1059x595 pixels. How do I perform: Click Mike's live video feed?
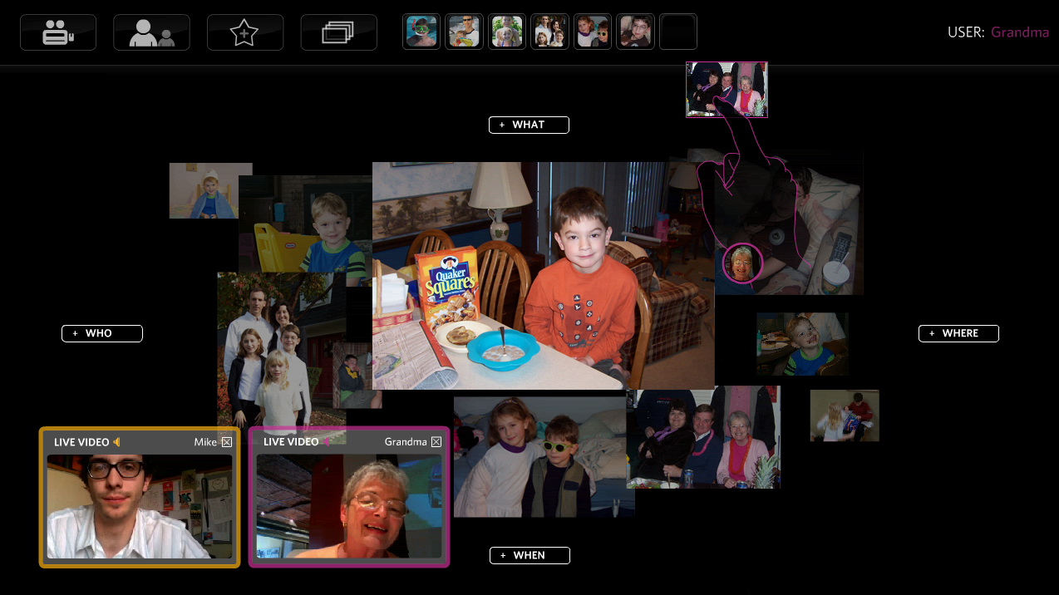pos(140,506)
